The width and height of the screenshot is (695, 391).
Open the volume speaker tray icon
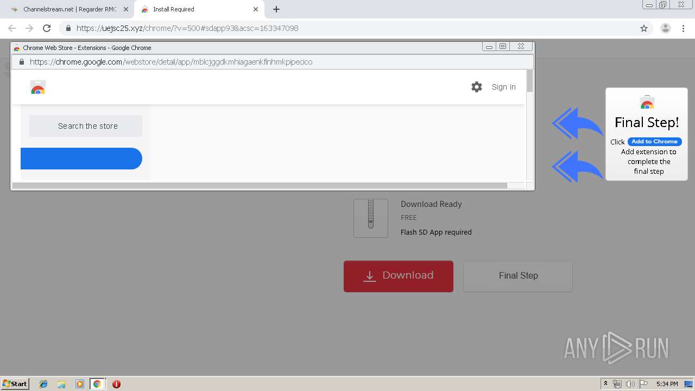[630, 384]
